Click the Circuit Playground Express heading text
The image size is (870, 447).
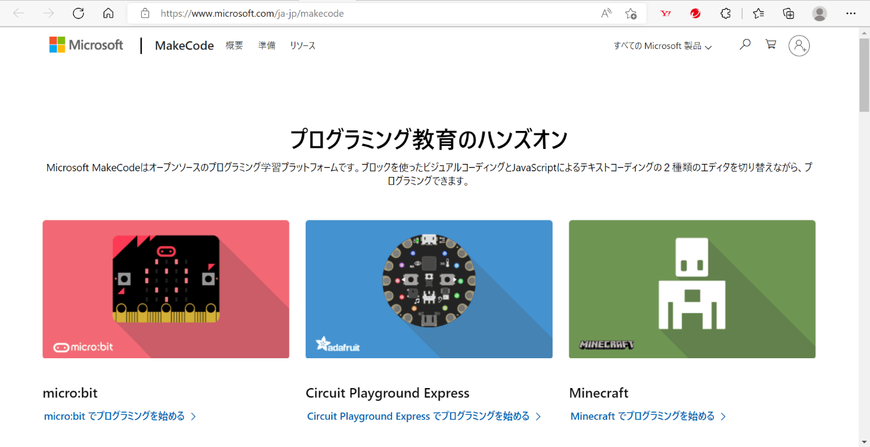pyautogui.click(x=388, y=393)
